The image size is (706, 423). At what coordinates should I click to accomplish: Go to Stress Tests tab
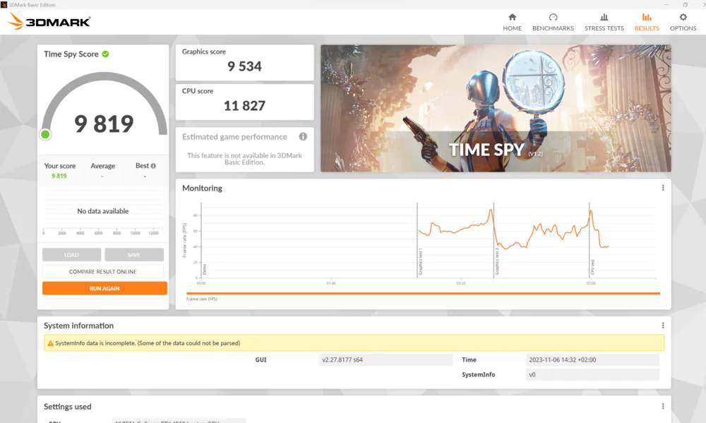point(604,22)
